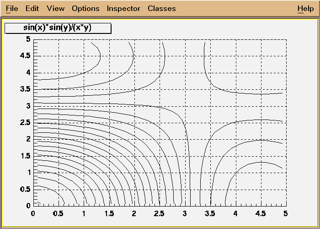Click the x-axis tick label 2.5
This screenshot has width=320, height=229.
(160, 213)
